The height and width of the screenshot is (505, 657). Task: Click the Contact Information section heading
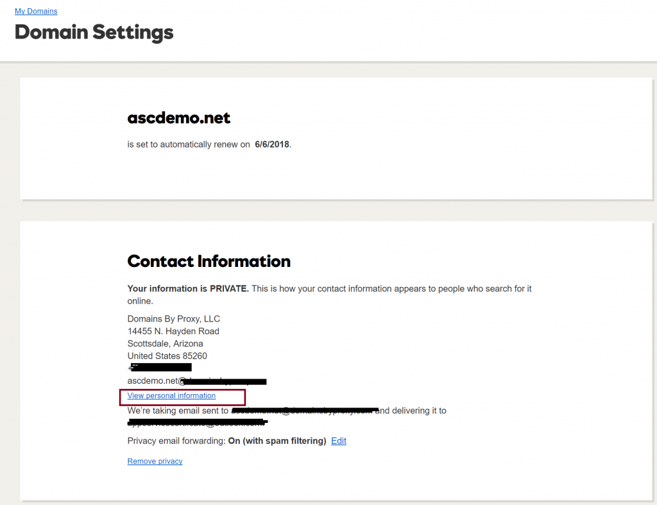pos(209,261)
